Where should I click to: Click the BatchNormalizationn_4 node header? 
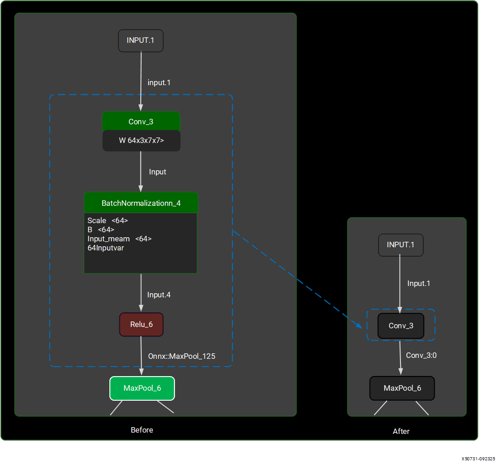pyautogui.click(x=141, y=203)
